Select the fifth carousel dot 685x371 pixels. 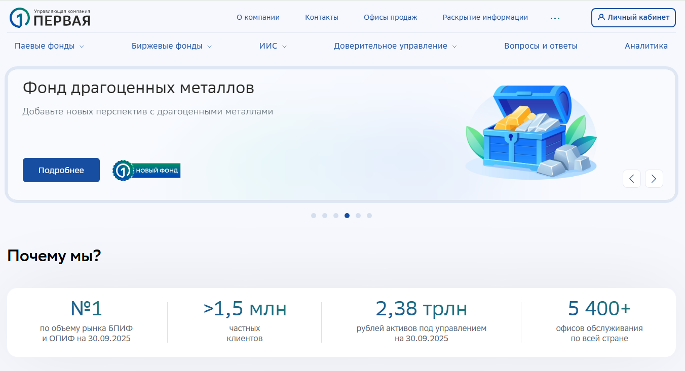(x=358, y=216)
